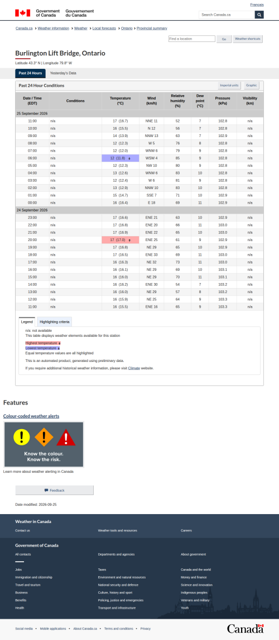Click the Temperature (°C) column header
The image size is (279, 640).
[120, 101]
